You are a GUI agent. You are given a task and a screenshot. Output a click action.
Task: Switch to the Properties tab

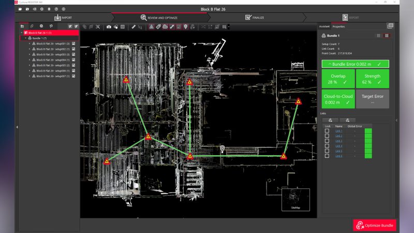[x=339, y=26]
